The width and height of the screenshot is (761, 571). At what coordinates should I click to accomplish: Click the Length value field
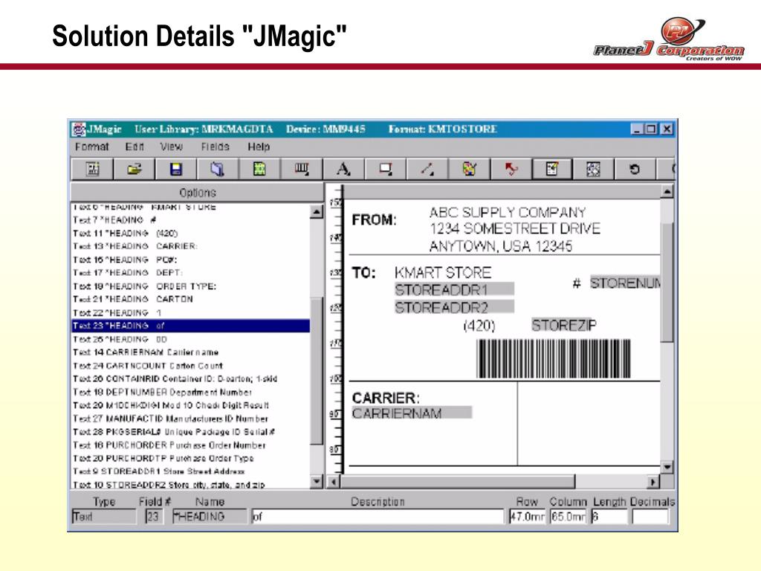click(609, 516)
